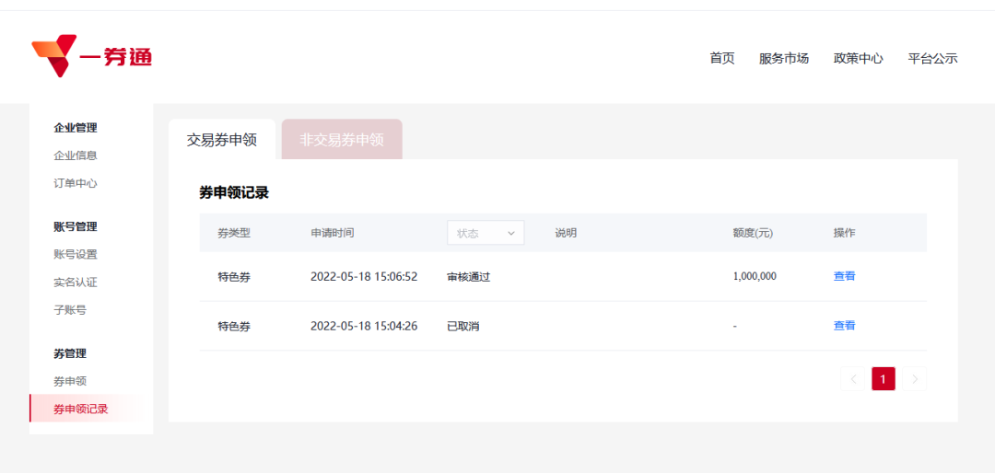Open 企业信息 in sidebar

coord(76,156)
